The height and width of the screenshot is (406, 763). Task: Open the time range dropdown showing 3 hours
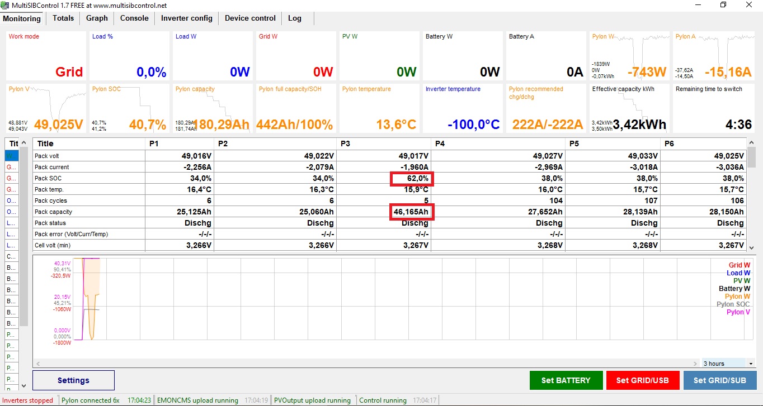723,364
